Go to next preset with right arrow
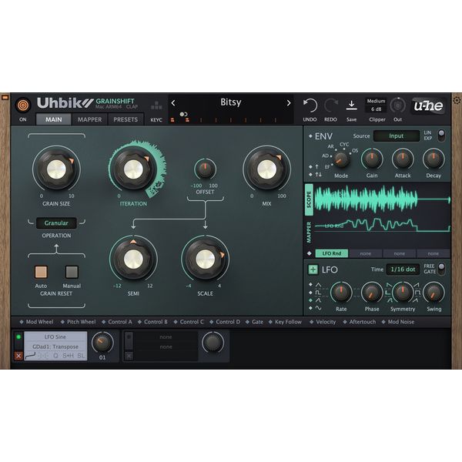The width and height of the screenshot is (462, 462). (x=289, y=102)
